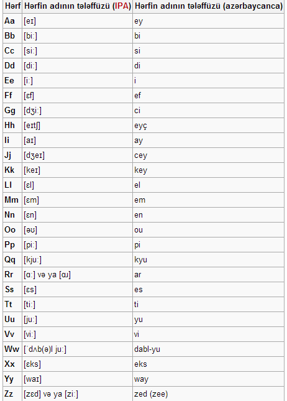287x401 pixels.
Task: Click the ou pronunciation cell
Action: (x=209, y=230)
